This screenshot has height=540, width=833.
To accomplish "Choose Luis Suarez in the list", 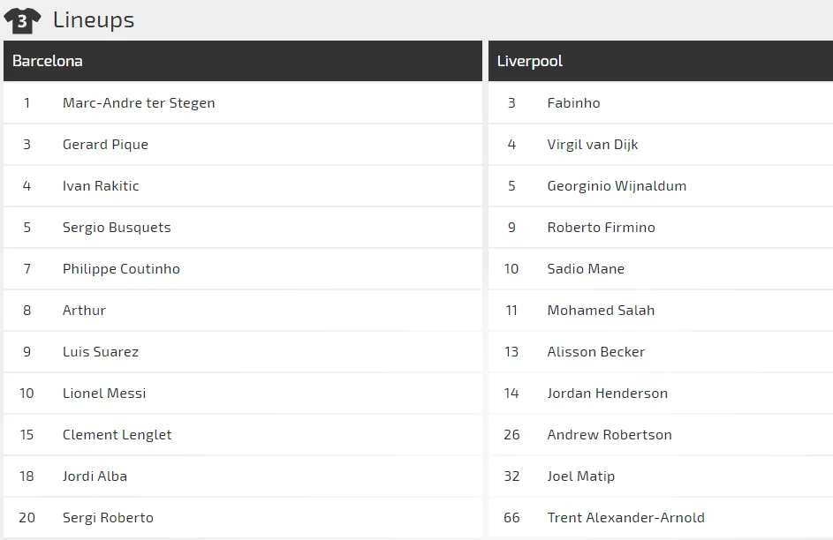I will (x=101, y=351).
